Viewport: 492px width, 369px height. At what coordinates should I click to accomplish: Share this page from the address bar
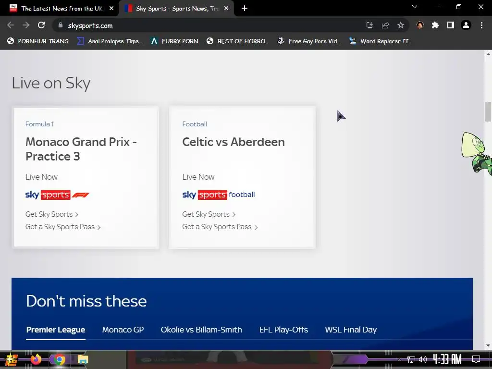385,25
